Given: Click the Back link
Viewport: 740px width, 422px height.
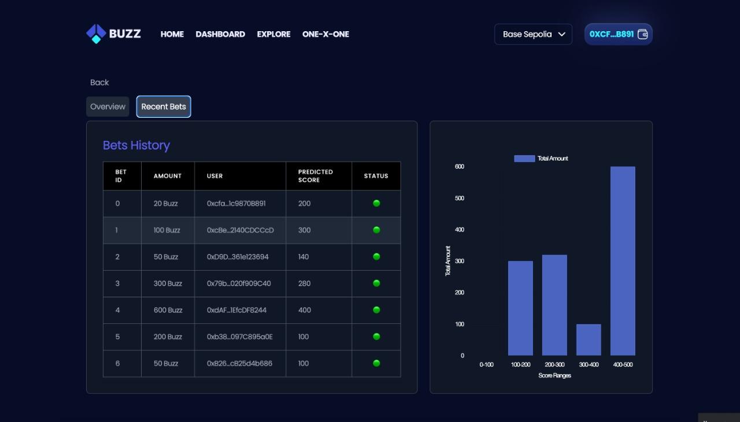Looking at the screenshot, I should [99, 83].
